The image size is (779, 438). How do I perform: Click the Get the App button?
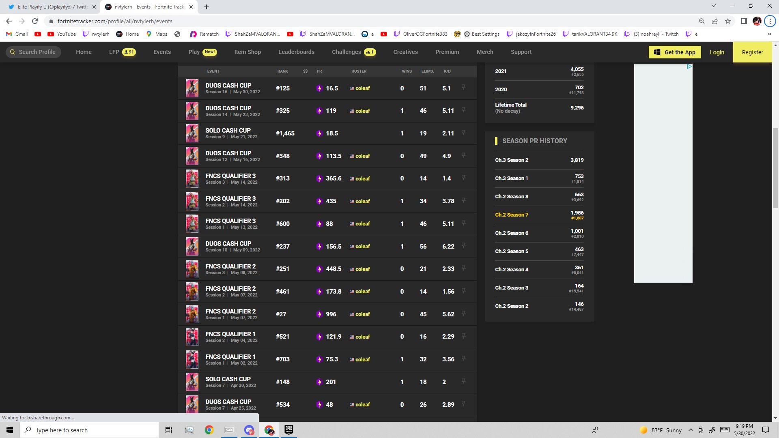coord(674,52)
